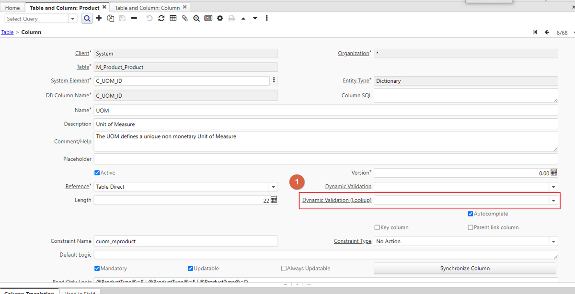
Task: Click into the Placeholder text field
Action: coord(326,159)
